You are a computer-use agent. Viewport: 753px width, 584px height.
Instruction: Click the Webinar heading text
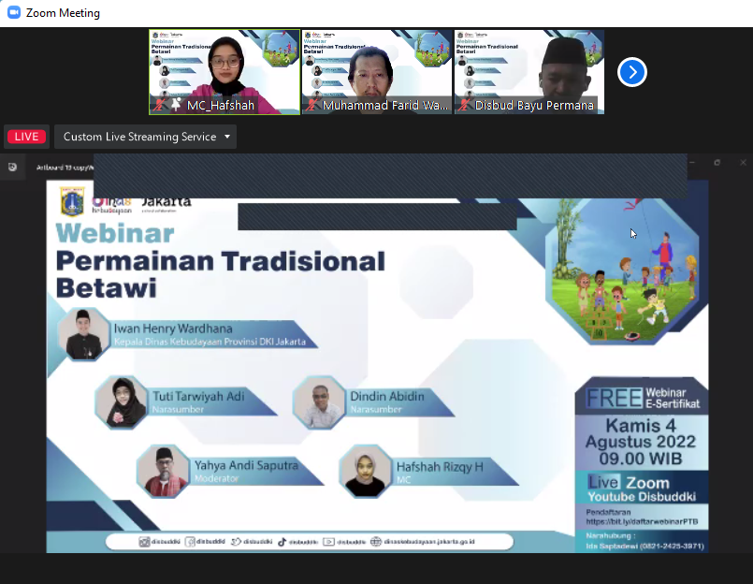coord(115,234)
